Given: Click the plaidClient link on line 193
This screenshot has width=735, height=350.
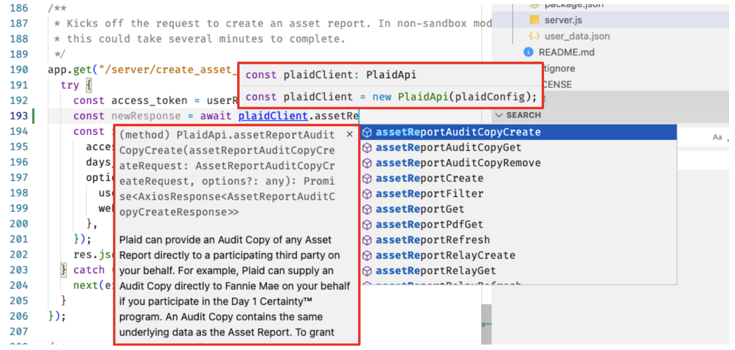Looking at the screenshot, I should coord(273,116).
